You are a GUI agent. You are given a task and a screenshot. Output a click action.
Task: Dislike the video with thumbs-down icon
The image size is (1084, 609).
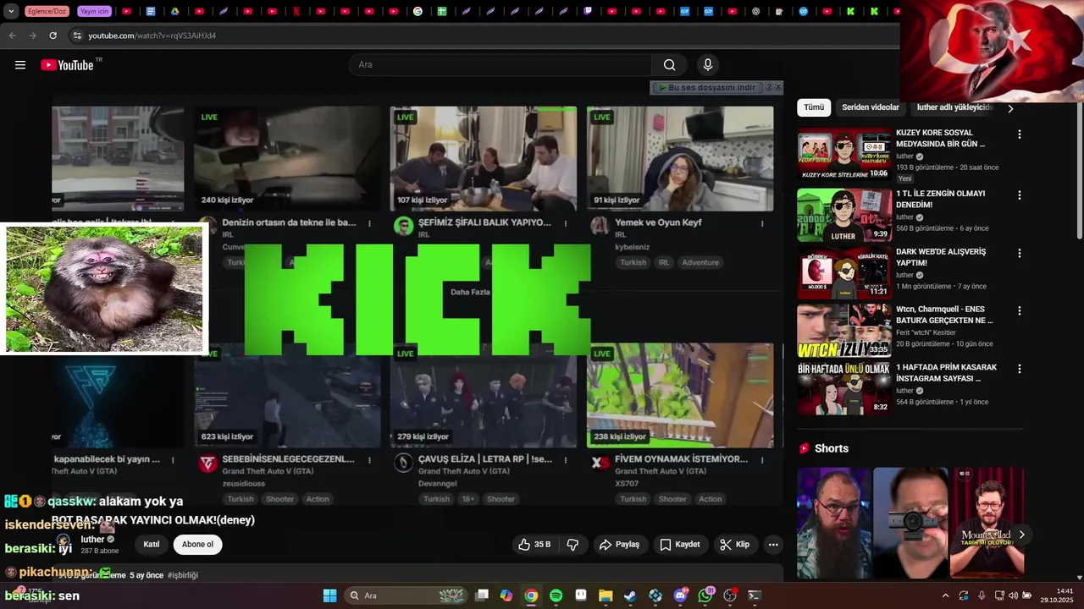[x=572, y=545]
